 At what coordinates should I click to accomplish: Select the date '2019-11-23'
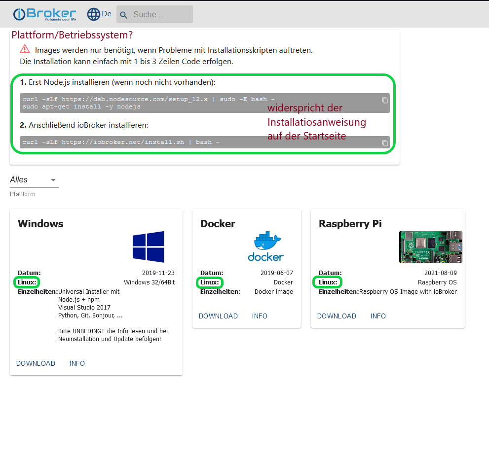pyautogui.click(x=158, y=273)
